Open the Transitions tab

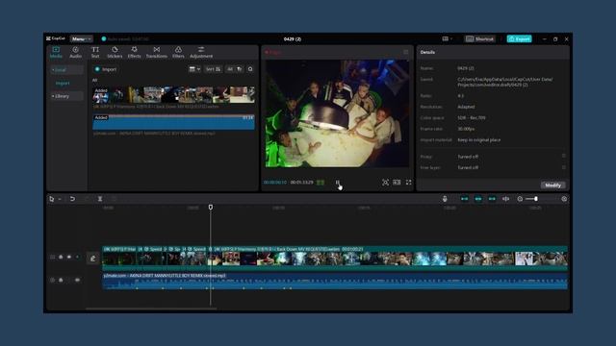(x=156, y=52)
